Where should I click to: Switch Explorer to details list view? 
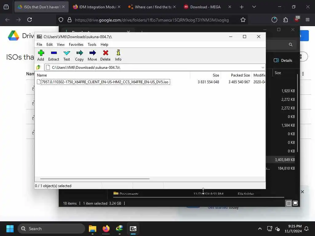[289, 203]
